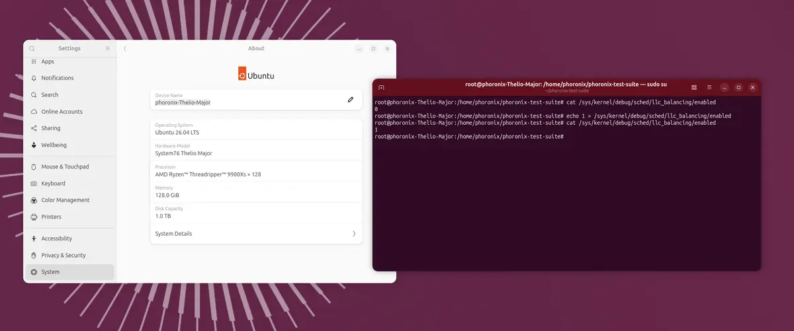Open the Settings search icon
This screenshot has width=794, height=331.
(32, 48)
